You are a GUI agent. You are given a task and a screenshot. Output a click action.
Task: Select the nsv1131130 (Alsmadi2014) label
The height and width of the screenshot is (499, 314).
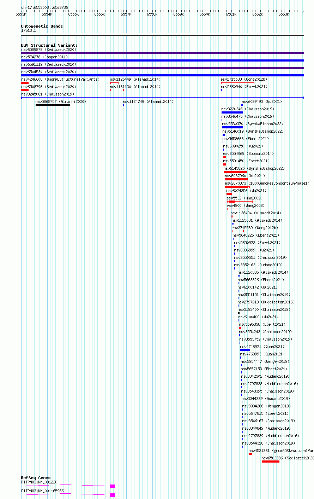[135, 87]
